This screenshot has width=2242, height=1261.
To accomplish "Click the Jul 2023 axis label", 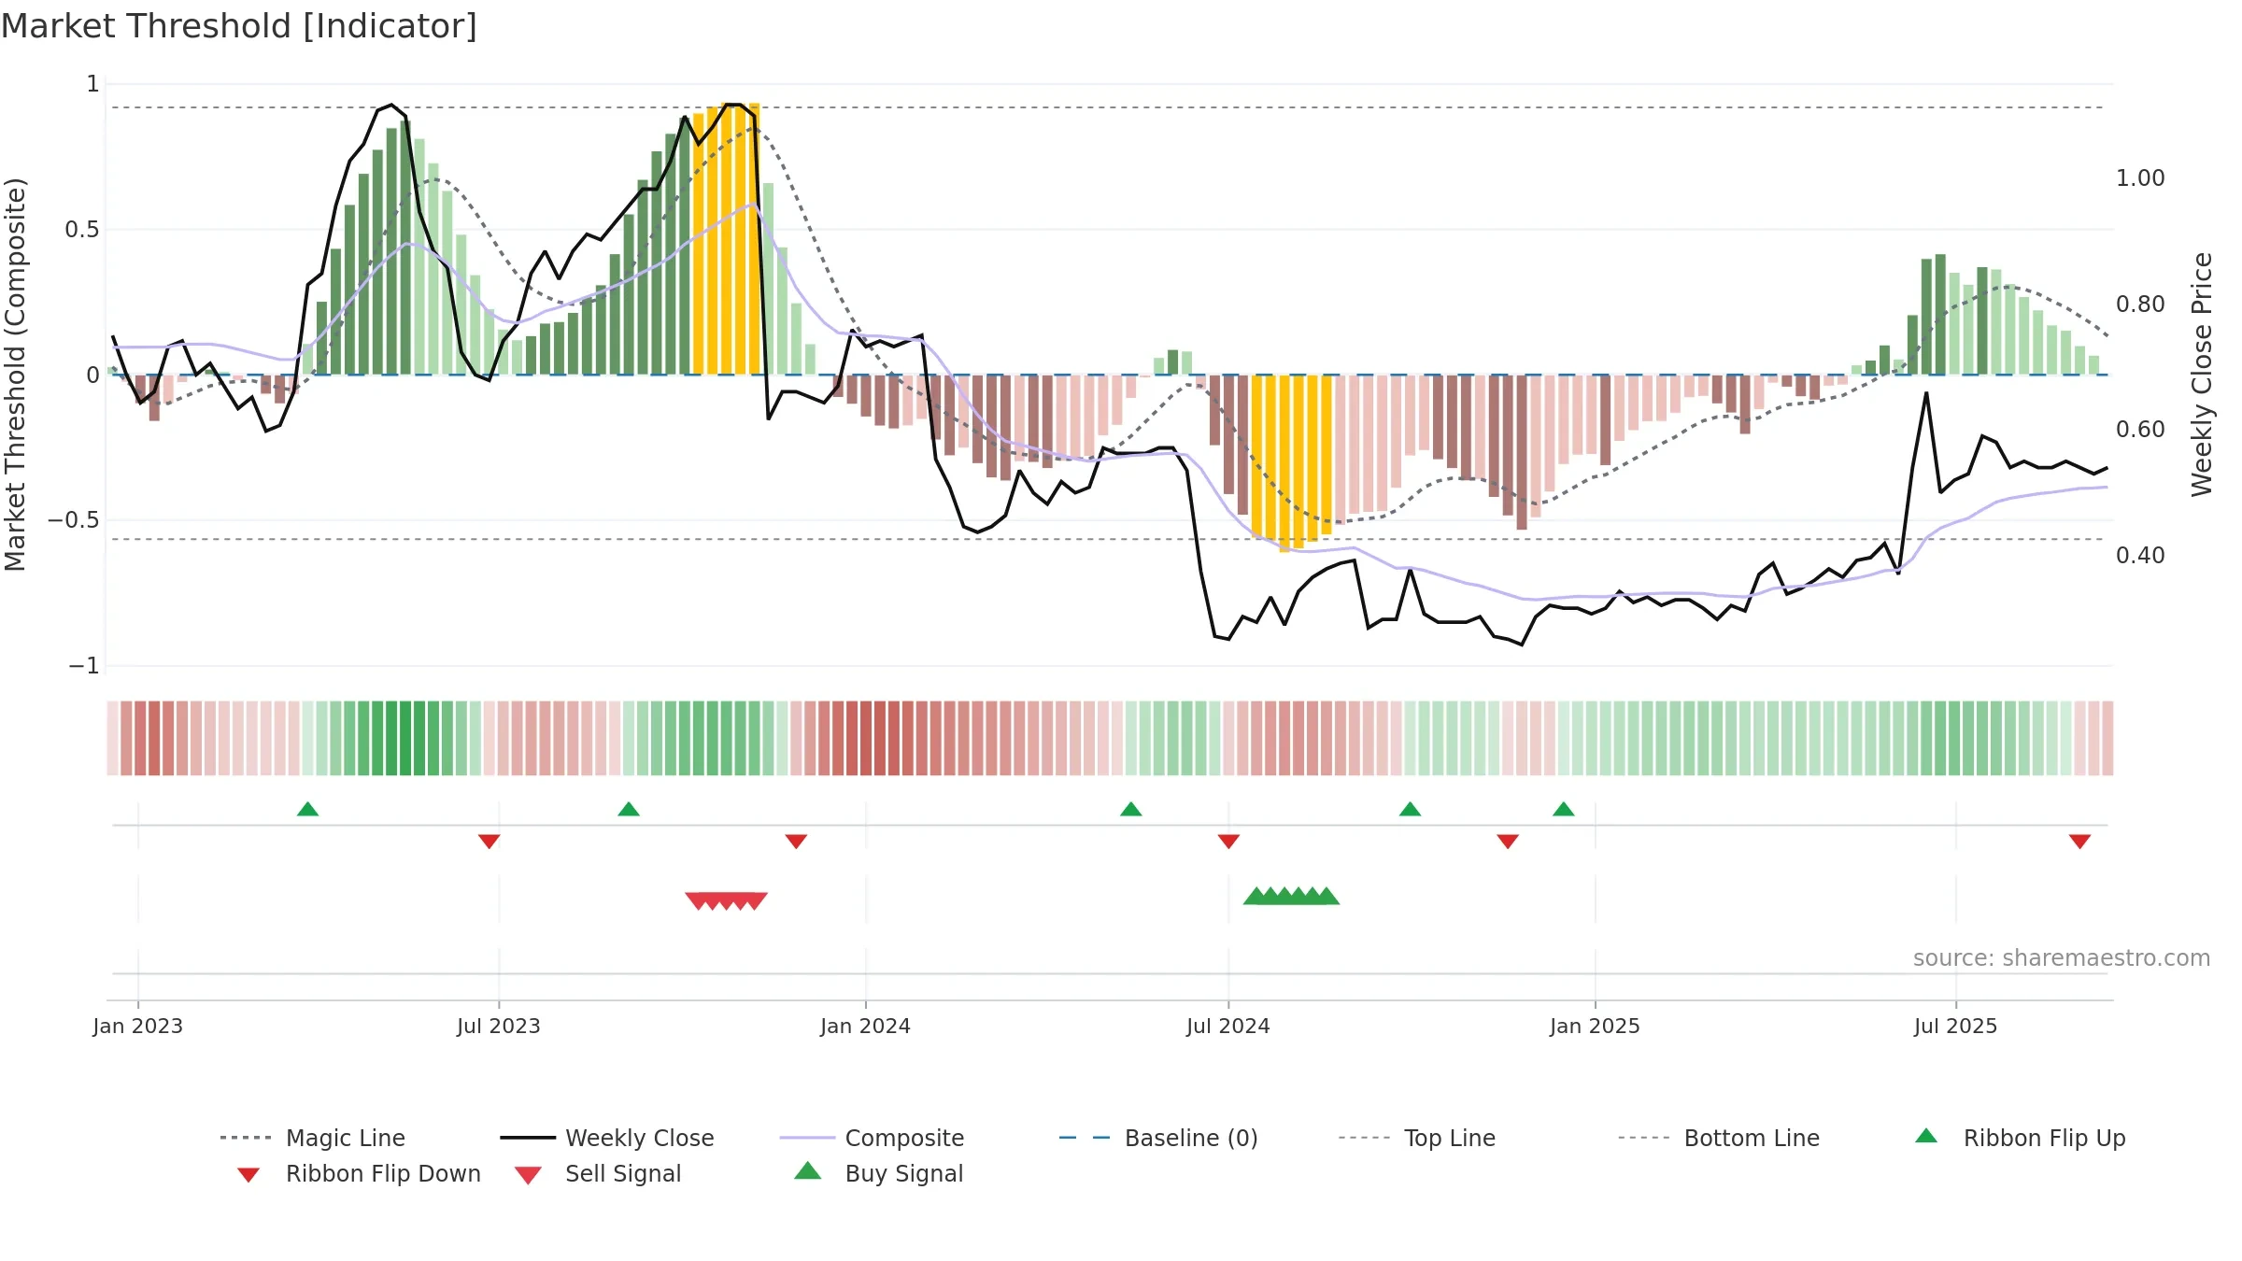I will 499,1026.
